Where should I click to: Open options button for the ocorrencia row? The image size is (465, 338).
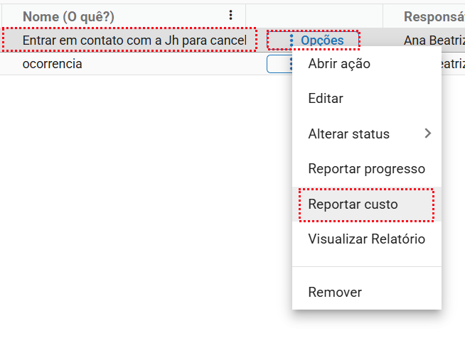point(279,64)
